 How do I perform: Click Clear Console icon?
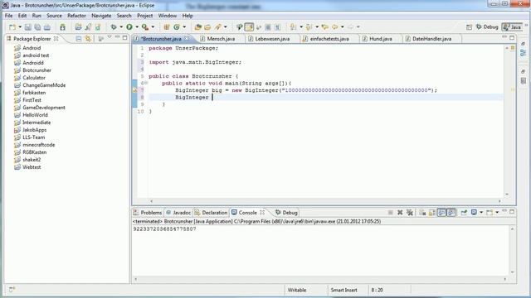pyautogui.click(x=422, y=213)
